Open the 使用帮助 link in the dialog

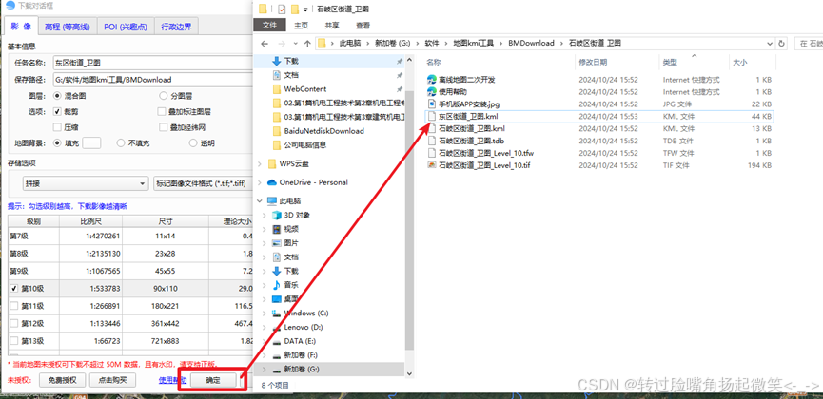coord(171,380)
